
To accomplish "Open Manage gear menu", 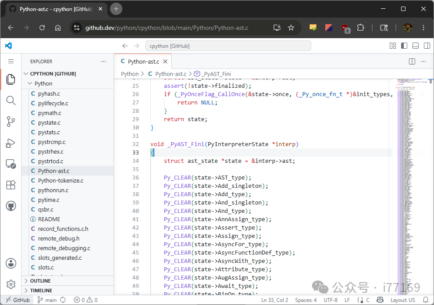I will point(11,284).
